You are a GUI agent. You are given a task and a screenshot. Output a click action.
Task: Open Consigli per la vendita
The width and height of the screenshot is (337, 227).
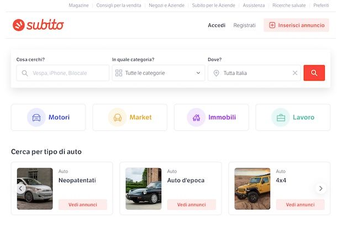click(x=119, y=6)
